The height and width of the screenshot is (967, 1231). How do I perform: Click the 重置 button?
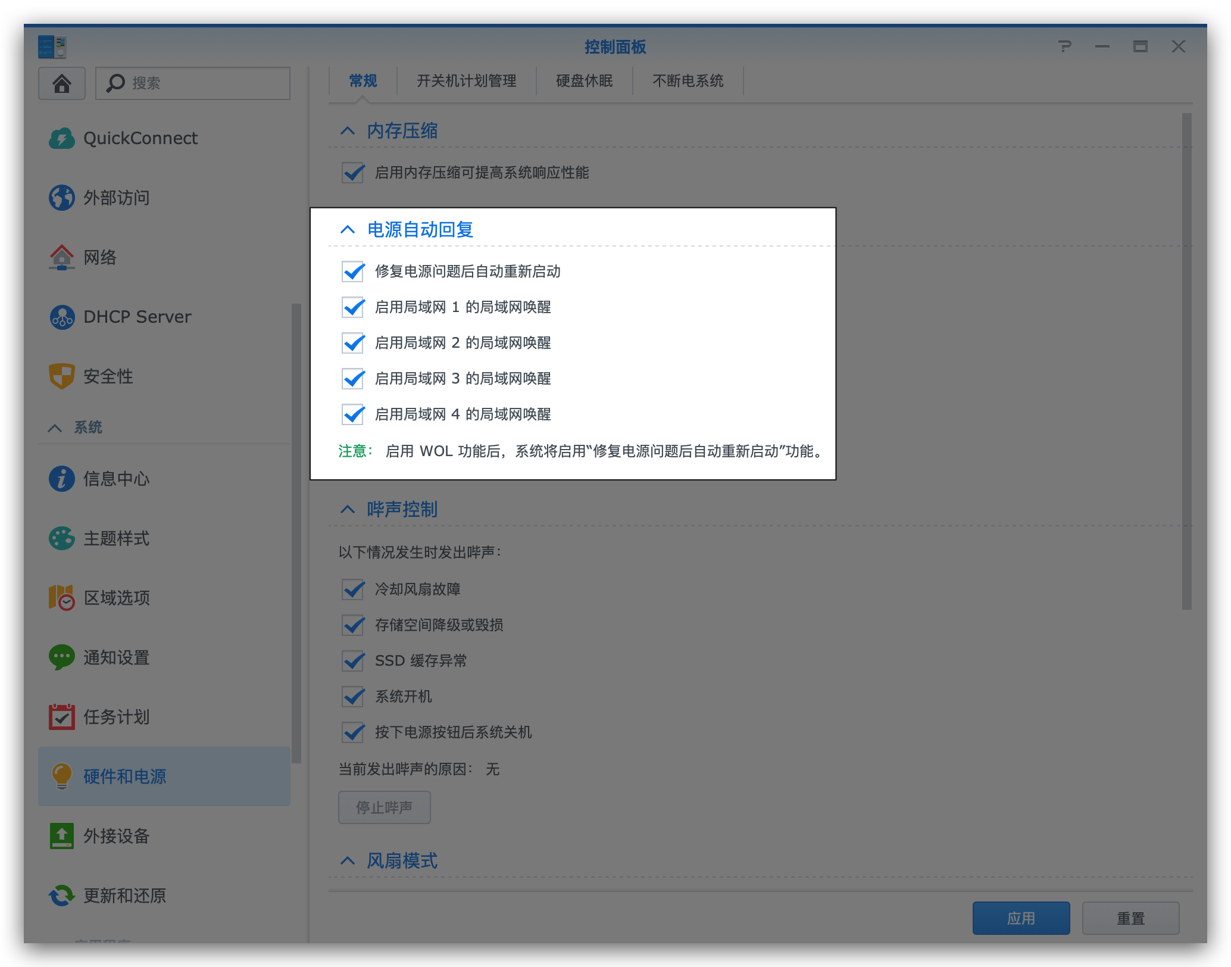1130,918
